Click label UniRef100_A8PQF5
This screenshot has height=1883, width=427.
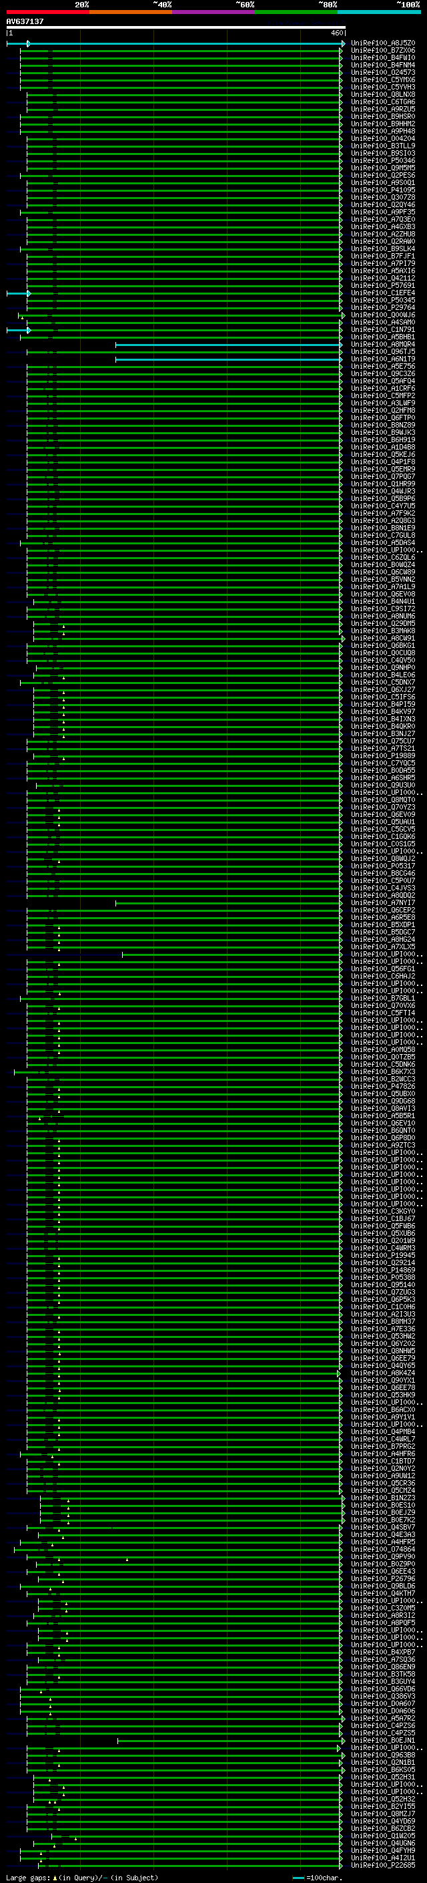(383, 1622)
